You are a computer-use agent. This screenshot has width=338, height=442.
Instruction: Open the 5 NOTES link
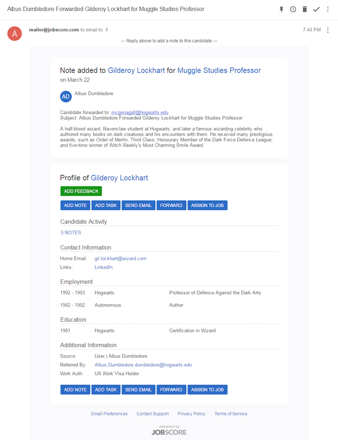[71, 233]
